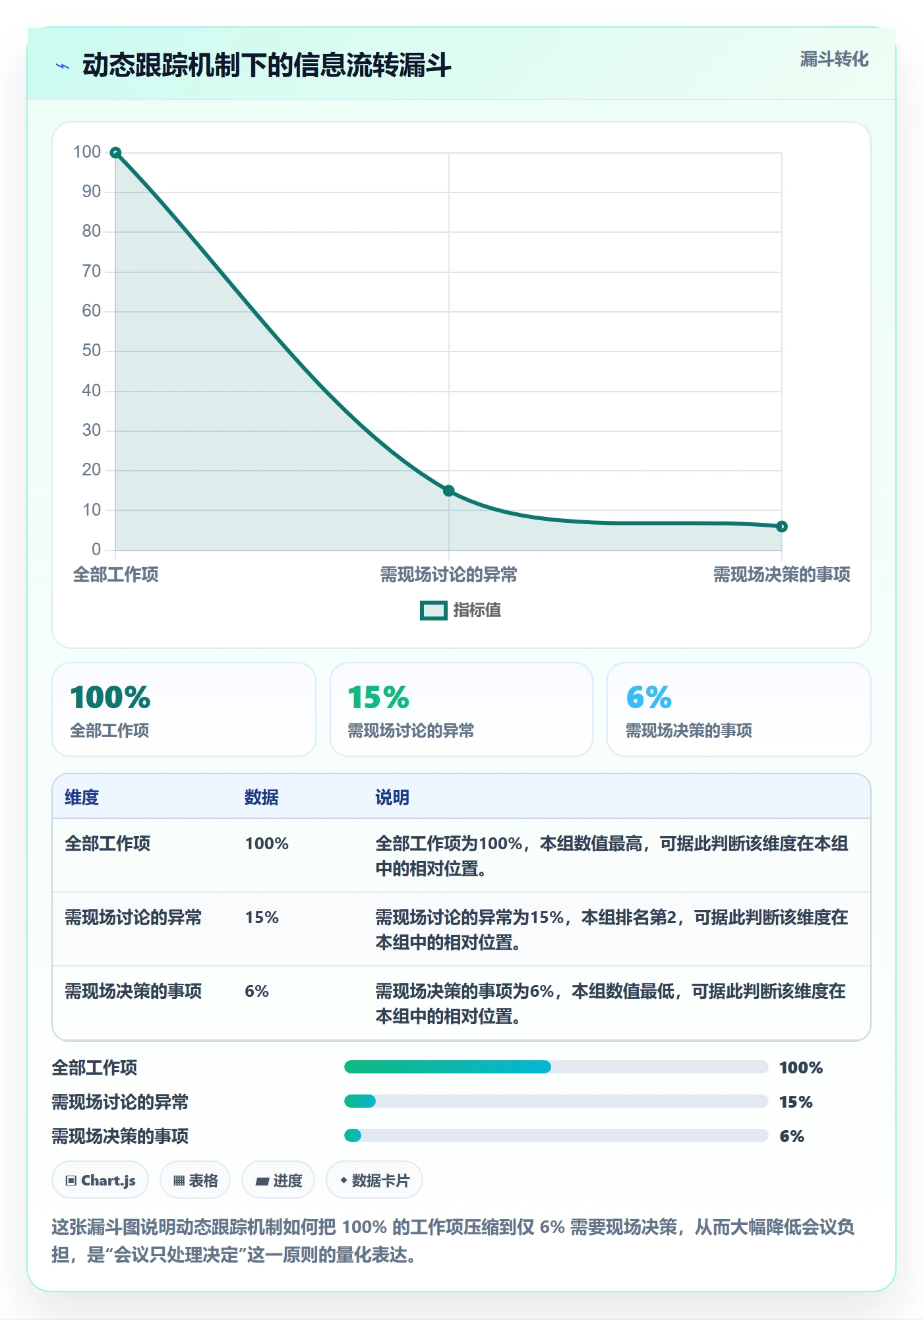Select the Chart.js chip
This screenshot has width=923, height=1320.
tap(100, 1180)
